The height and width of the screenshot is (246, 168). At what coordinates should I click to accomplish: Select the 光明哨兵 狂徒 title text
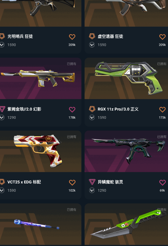[20, 37]
